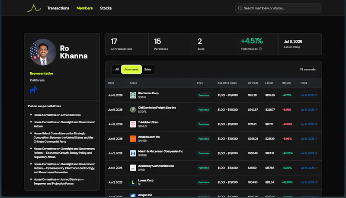Image resolution: width=346 pixels, height=198 pixels.
Task: Click the Starbucks +8.77% return value
Action: click(287, 95)
